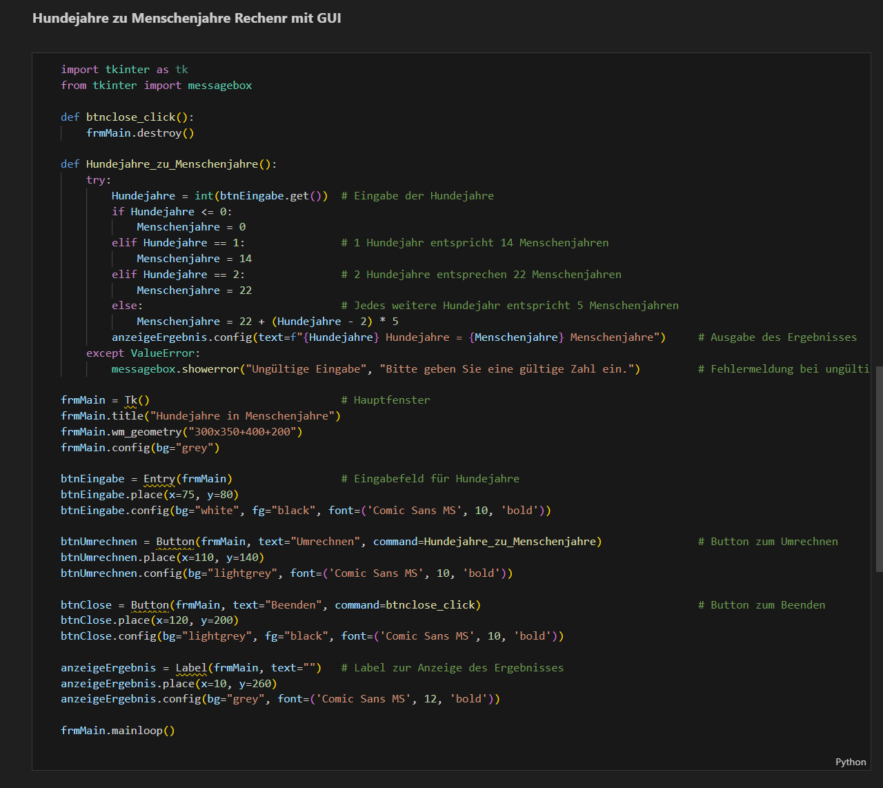The height and width of the screenshot is (788, 883).
Task: Click comment '# Button zum Beenden'
Action: point(762,605)
